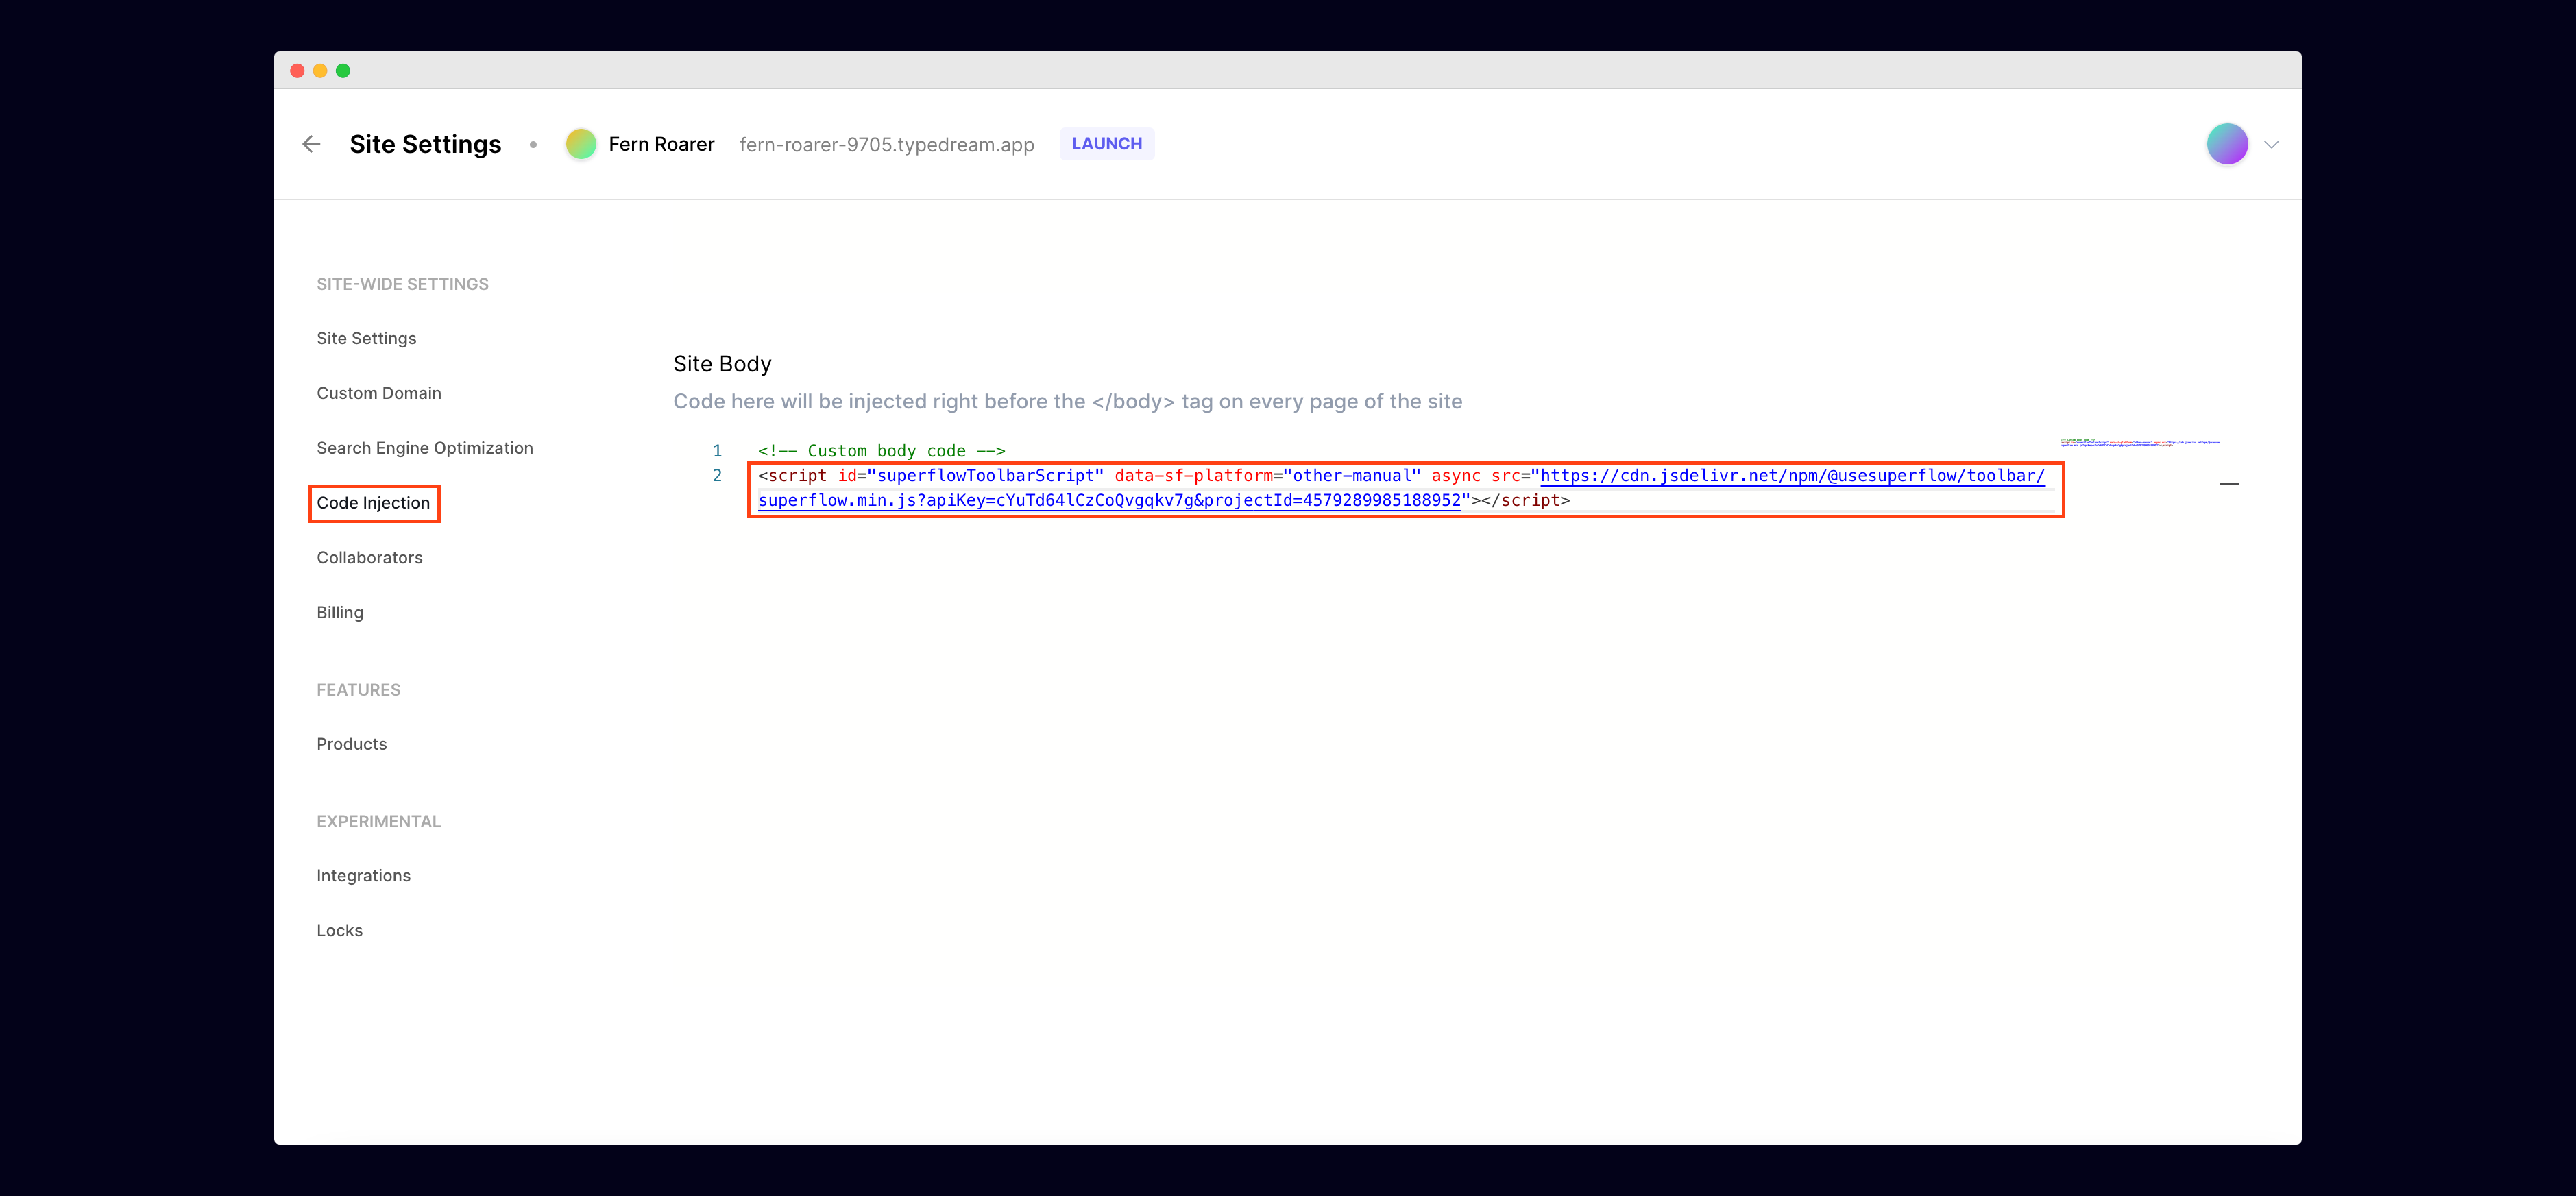
Task: Open the Locks settings
Action: [339, 931]
